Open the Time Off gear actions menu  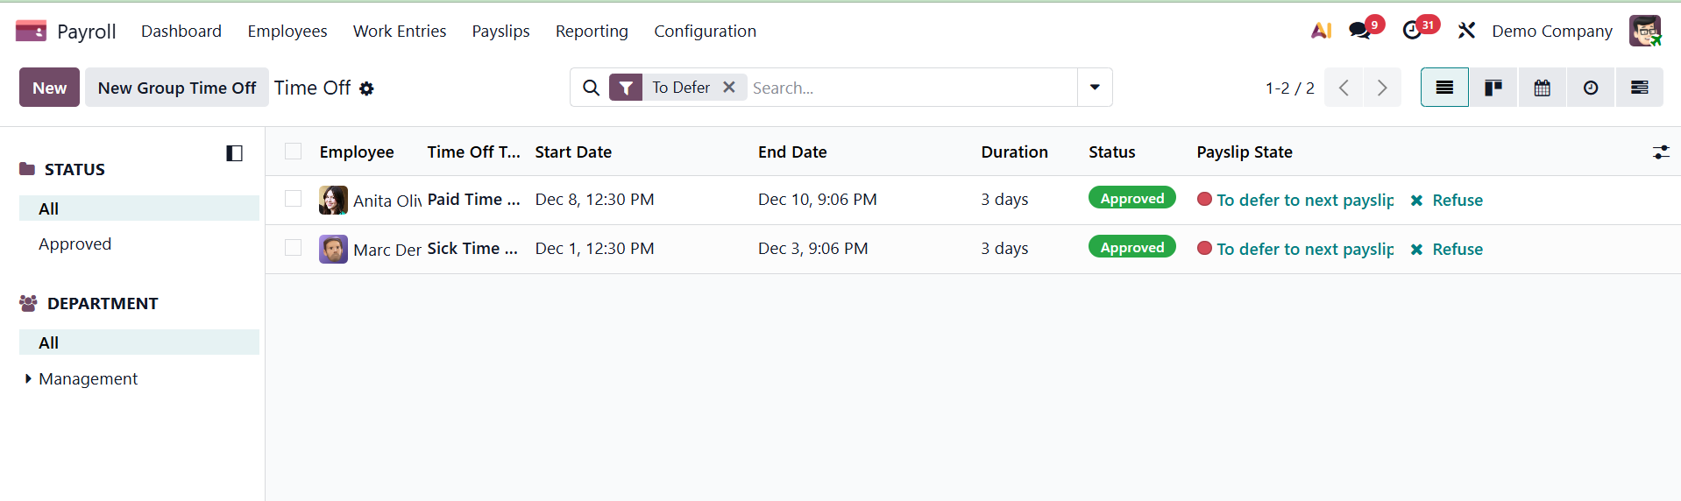[x=366, y=88]
